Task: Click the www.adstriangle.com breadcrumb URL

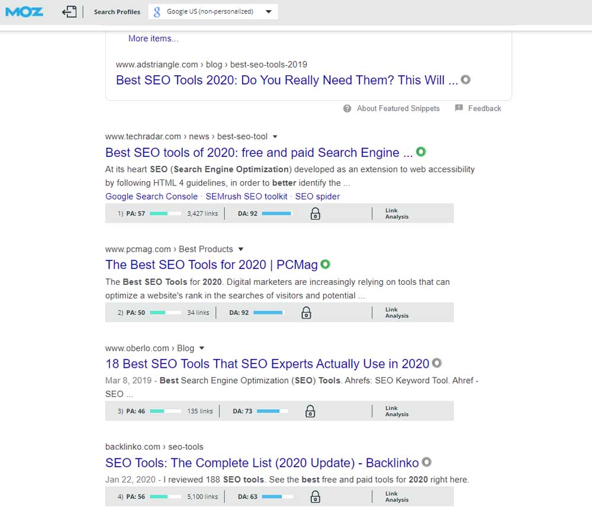Action: point(211,65)
